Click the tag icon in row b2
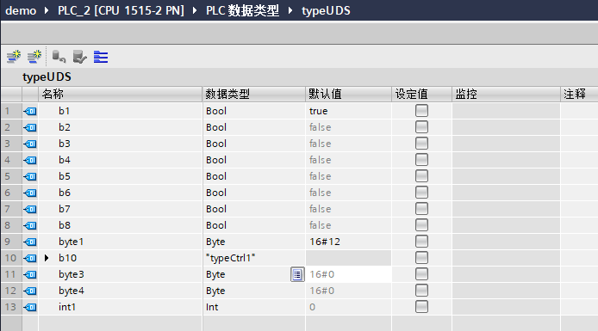This screenshot has width=598, height=331. click(x=30, y=127)
